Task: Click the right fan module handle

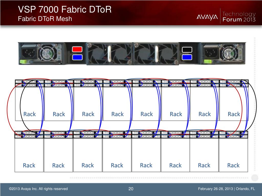Action: (x=157, y=54)
